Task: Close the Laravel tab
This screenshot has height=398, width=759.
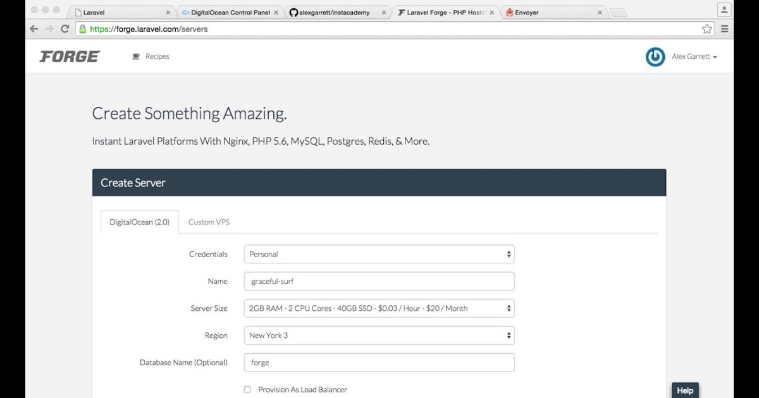Action: click(168, 12)
